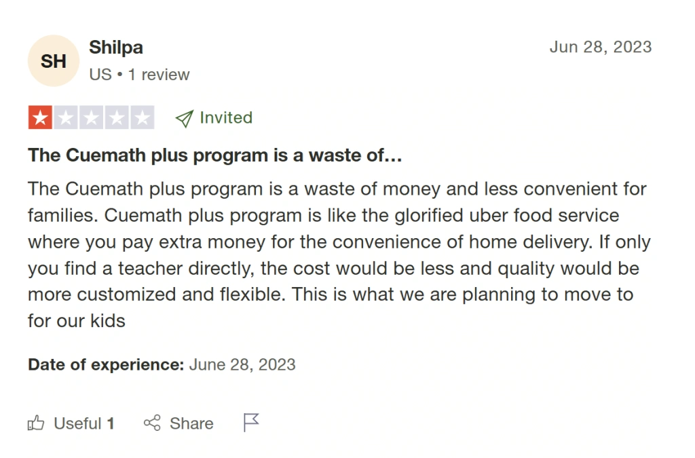Click the Date of experience line
The width and height of the screenshot is (695, 458).
pyautogui.click(x=162, y=364)
